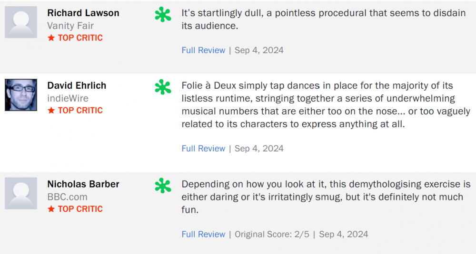Open Richard Lawson's critic profile name

pyautogui.click(x=83, y=13)
